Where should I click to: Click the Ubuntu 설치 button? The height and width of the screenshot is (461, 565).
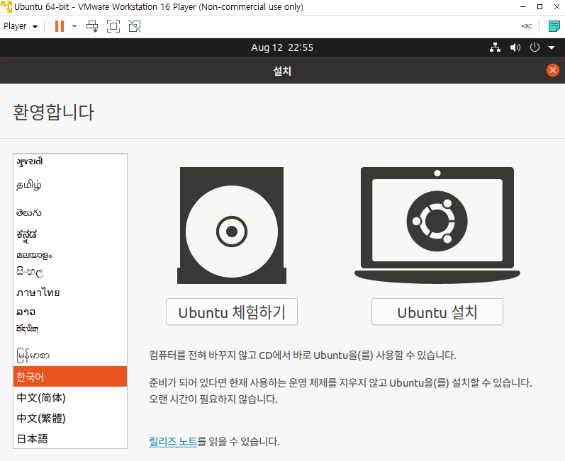437,312
